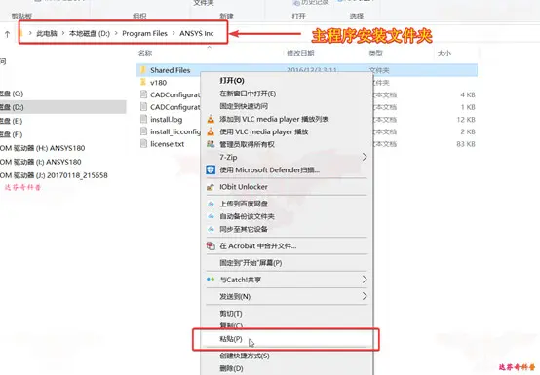Click the 4 KB size cell
540x375 pixels.
click(x=468, y=94)
